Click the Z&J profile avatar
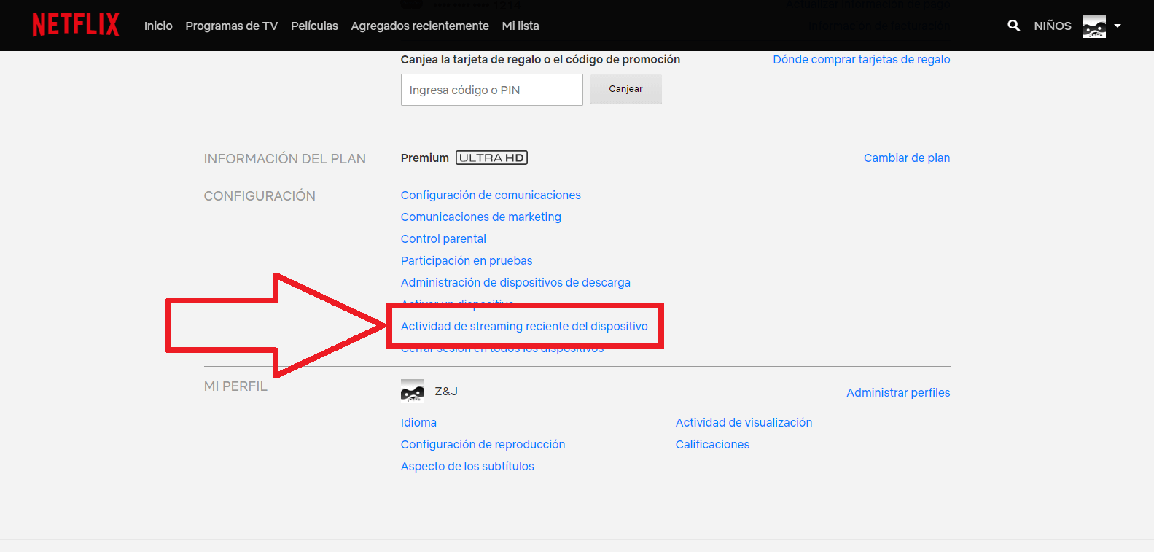 point(413,391)
